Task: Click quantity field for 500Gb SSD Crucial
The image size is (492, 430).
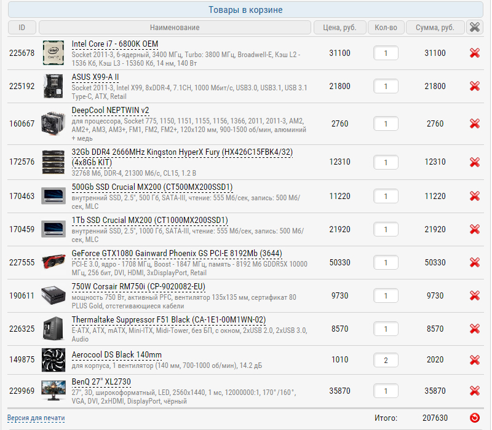Action: (386, 196)
